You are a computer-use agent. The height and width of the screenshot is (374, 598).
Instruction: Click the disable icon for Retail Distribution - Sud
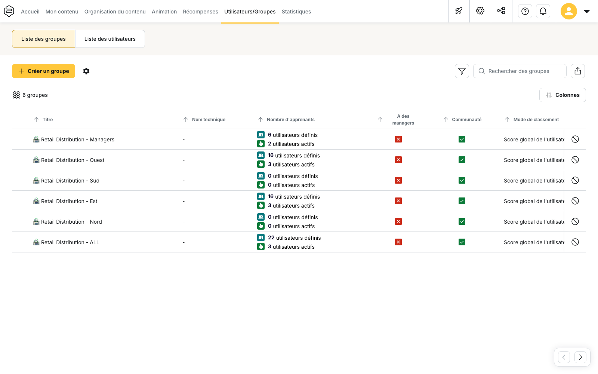575,180
